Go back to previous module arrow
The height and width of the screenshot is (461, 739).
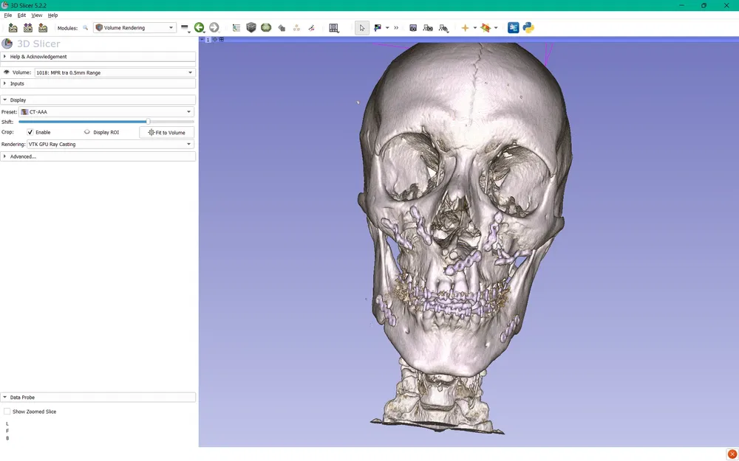click(199, 28)
